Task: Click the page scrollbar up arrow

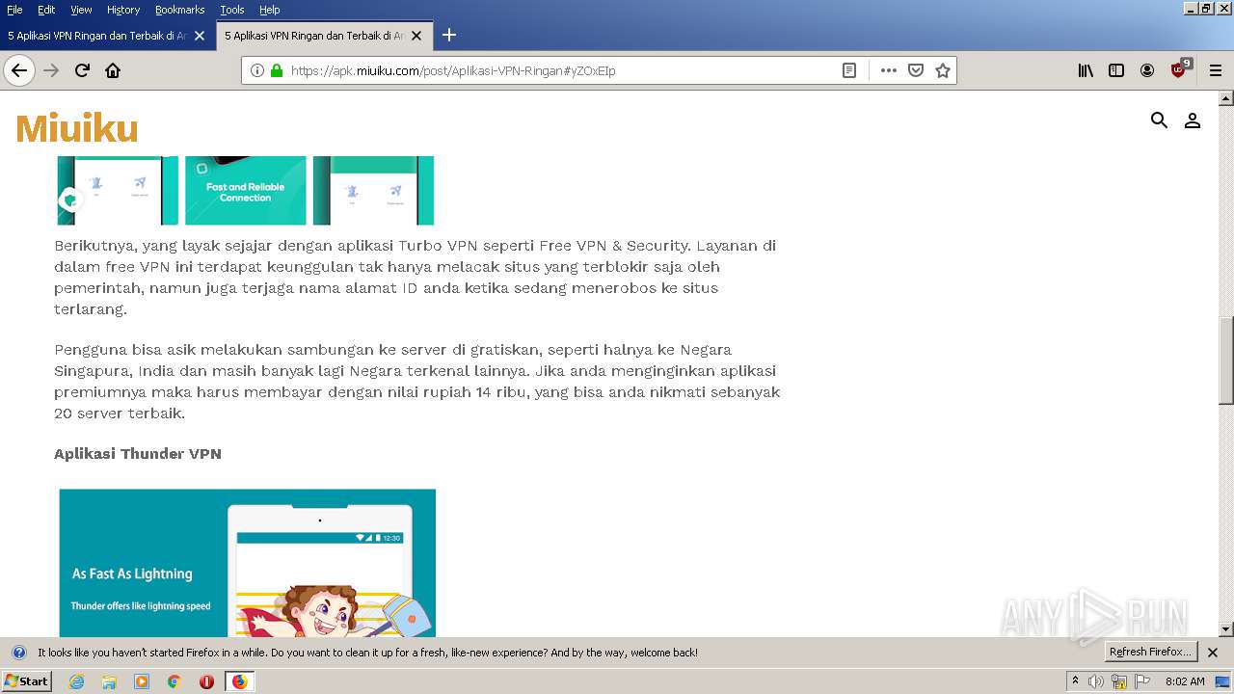Action: coord(1226,98)
